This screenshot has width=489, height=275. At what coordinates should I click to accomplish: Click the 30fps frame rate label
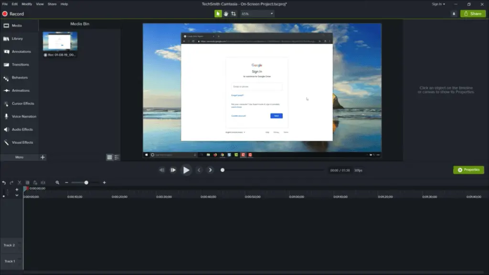tap(358, 170)
